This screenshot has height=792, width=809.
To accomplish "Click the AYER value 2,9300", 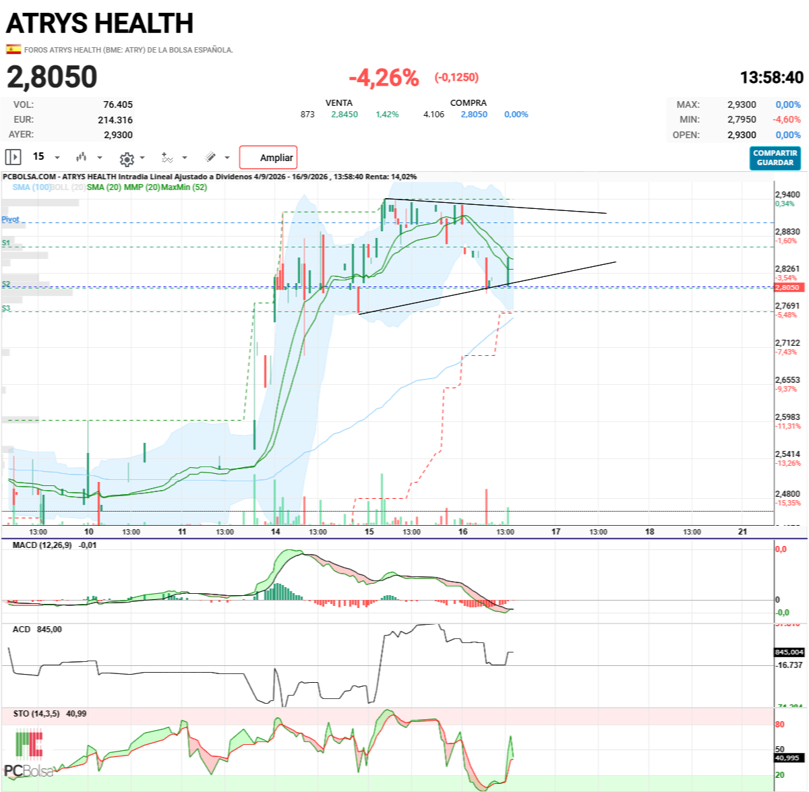I will (118, 135).
